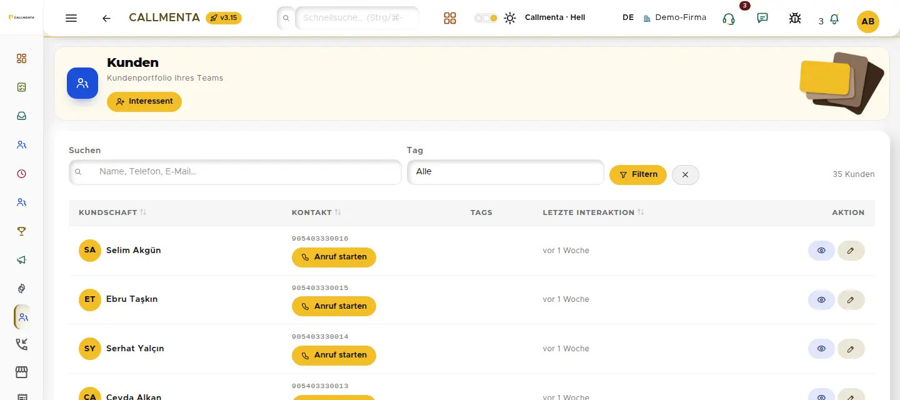The height and width of the screenshot is (400, 900).
Task: Start call to Ebru Taşkın
Action: click(x=334, y=306)
